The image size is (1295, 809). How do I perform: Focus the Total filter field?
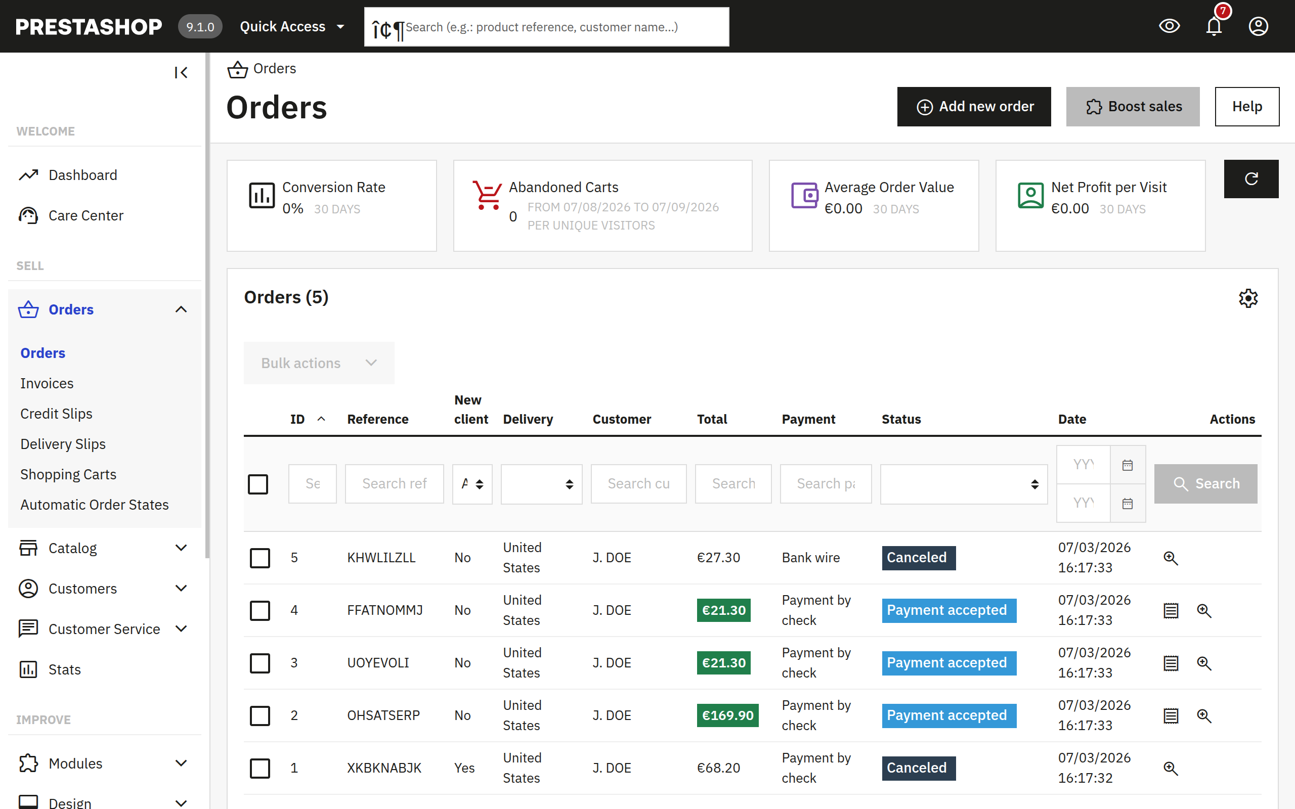pyautogui.click(x=732, y=484)
